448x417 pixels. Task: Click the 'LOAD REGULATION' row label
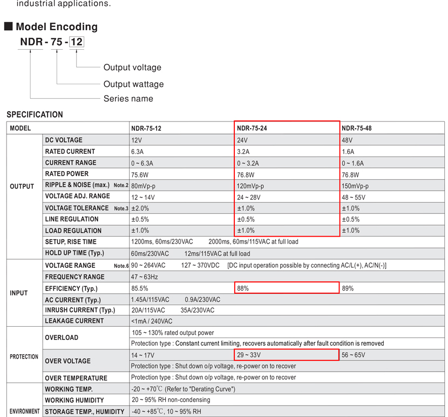click(73, 231)
